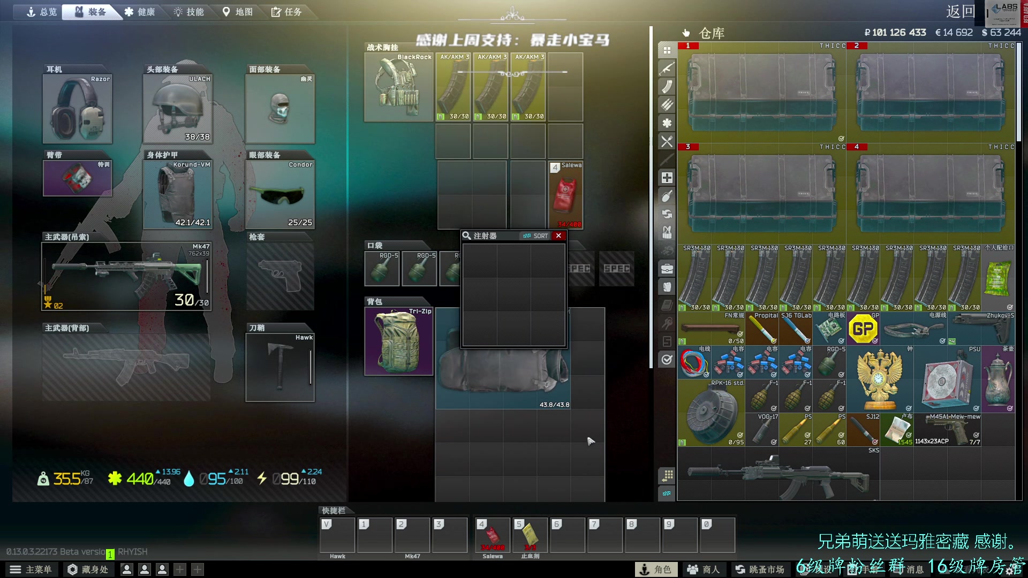Select the Tri-Zip backpack

point(399,341)
